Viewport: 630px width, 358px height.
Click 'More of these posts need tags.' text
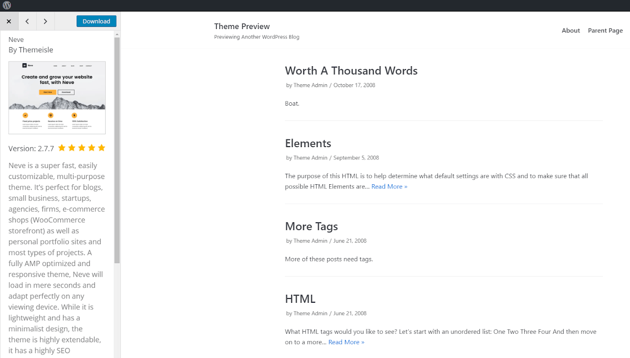329,259
